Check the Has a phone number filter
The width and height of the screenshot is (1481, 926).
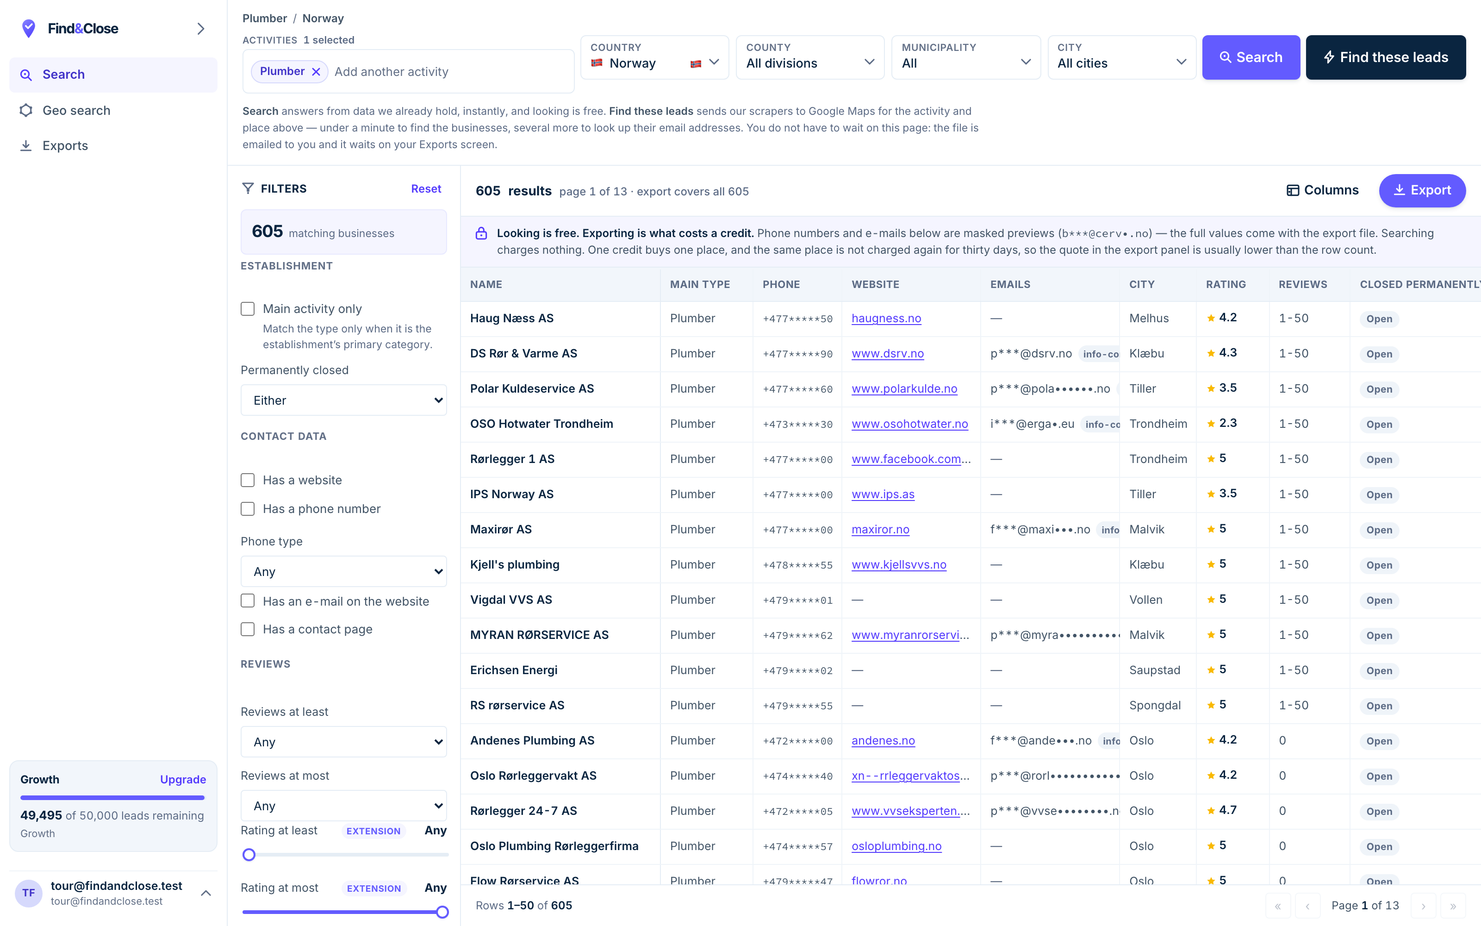(x=247, y=509)
